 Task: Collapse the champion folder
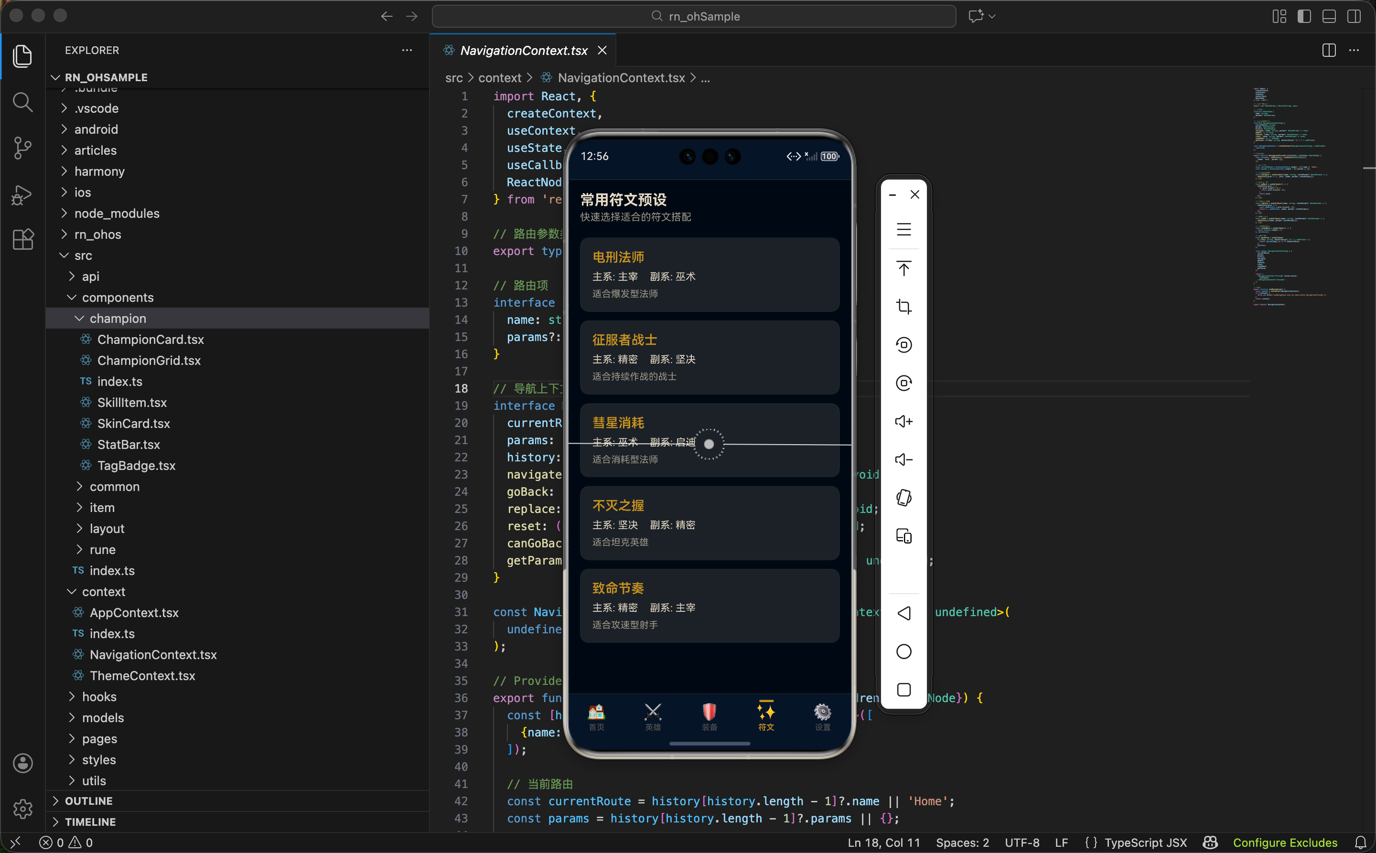(118, 318)
